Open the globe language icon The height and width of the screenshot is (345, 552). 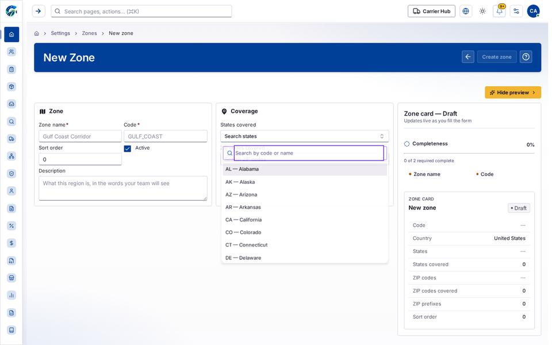466,11
